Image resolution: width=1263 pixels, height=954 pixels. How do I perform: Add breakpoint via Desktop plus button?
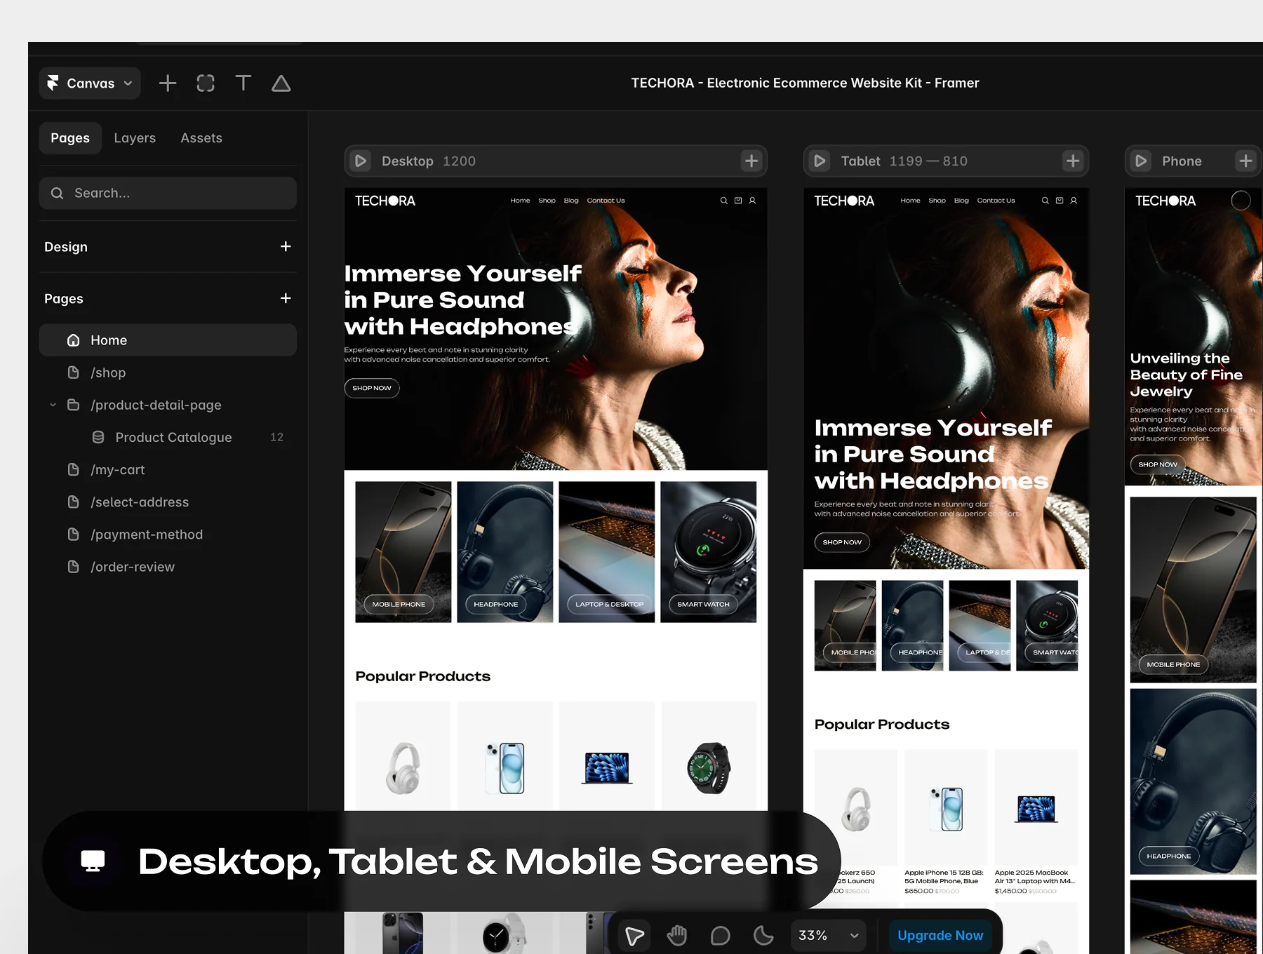click(751, 161)
